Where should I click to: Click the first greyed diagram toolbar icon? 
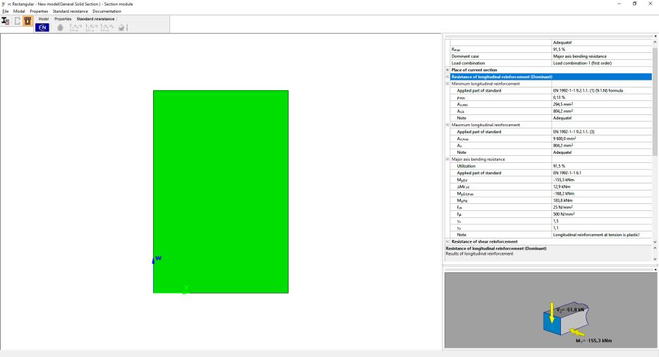[75, 28]
